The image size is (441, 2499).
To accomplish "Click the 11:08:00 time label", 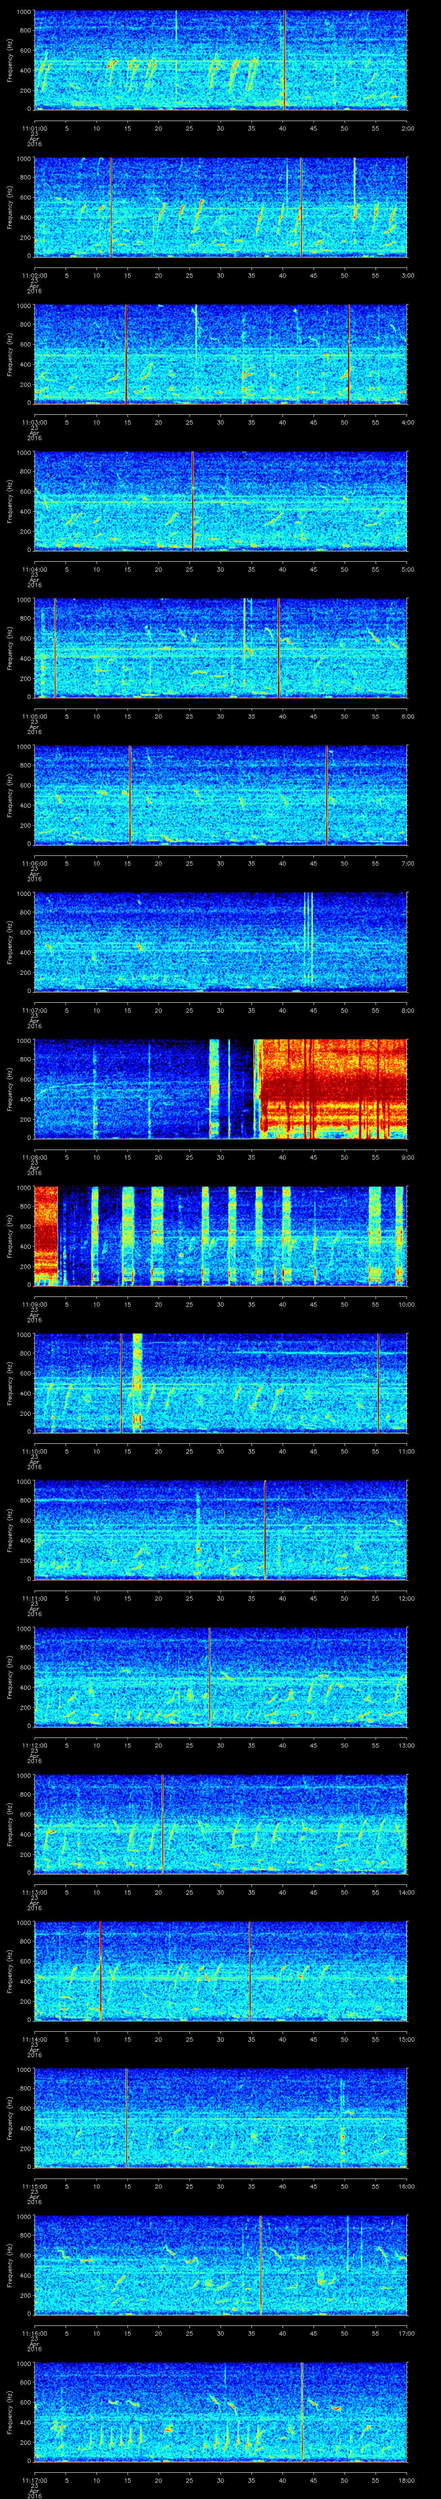I will pos(34,1157).
